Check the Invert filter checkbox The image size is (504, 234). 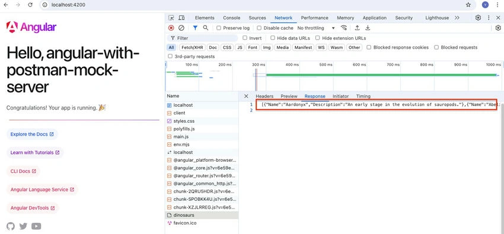point(245,38)
